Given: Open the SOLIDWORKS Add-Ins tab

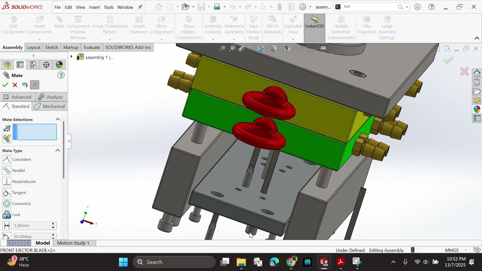Looking at the screenshot, I should 128,47.
